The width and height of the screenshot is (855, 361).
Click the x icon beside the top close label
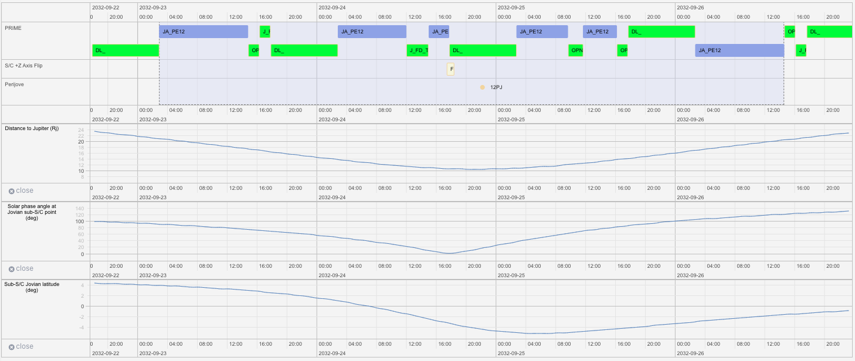(x=11, y=190)
